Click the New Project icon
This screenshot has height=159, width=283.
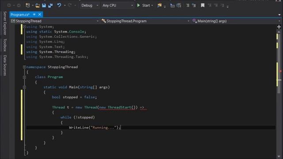coord(27,5)
